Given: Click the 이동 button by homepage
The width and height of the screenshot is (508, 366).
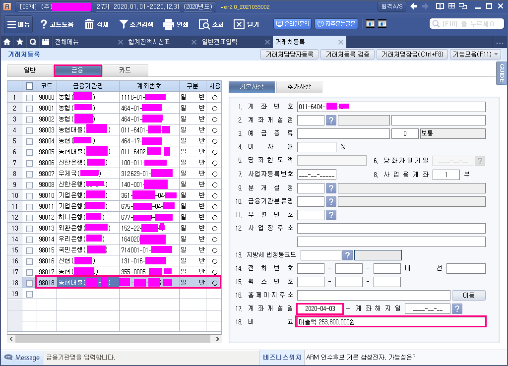Looking at the screenshot, I should [468, 295].
